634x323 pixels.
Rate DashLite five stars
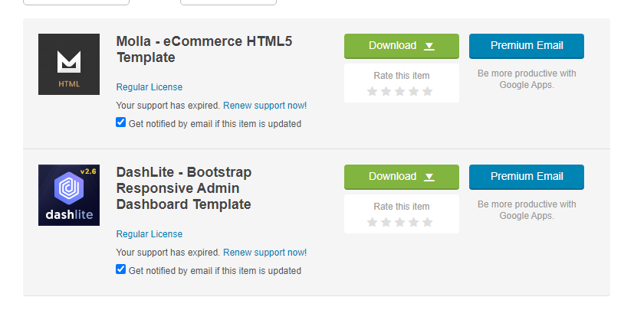point(427,223)
